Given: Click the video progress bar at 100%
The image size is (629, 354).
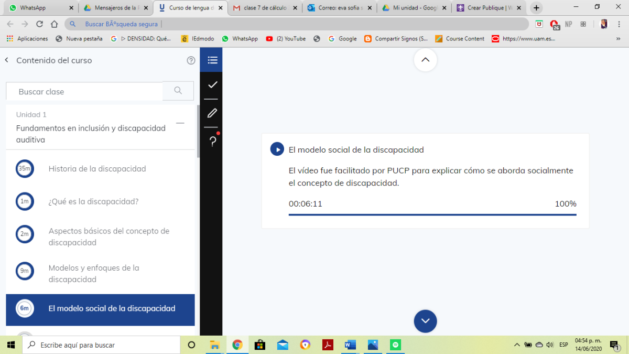Looking at the screenshot, I should [x=432, y=214].
